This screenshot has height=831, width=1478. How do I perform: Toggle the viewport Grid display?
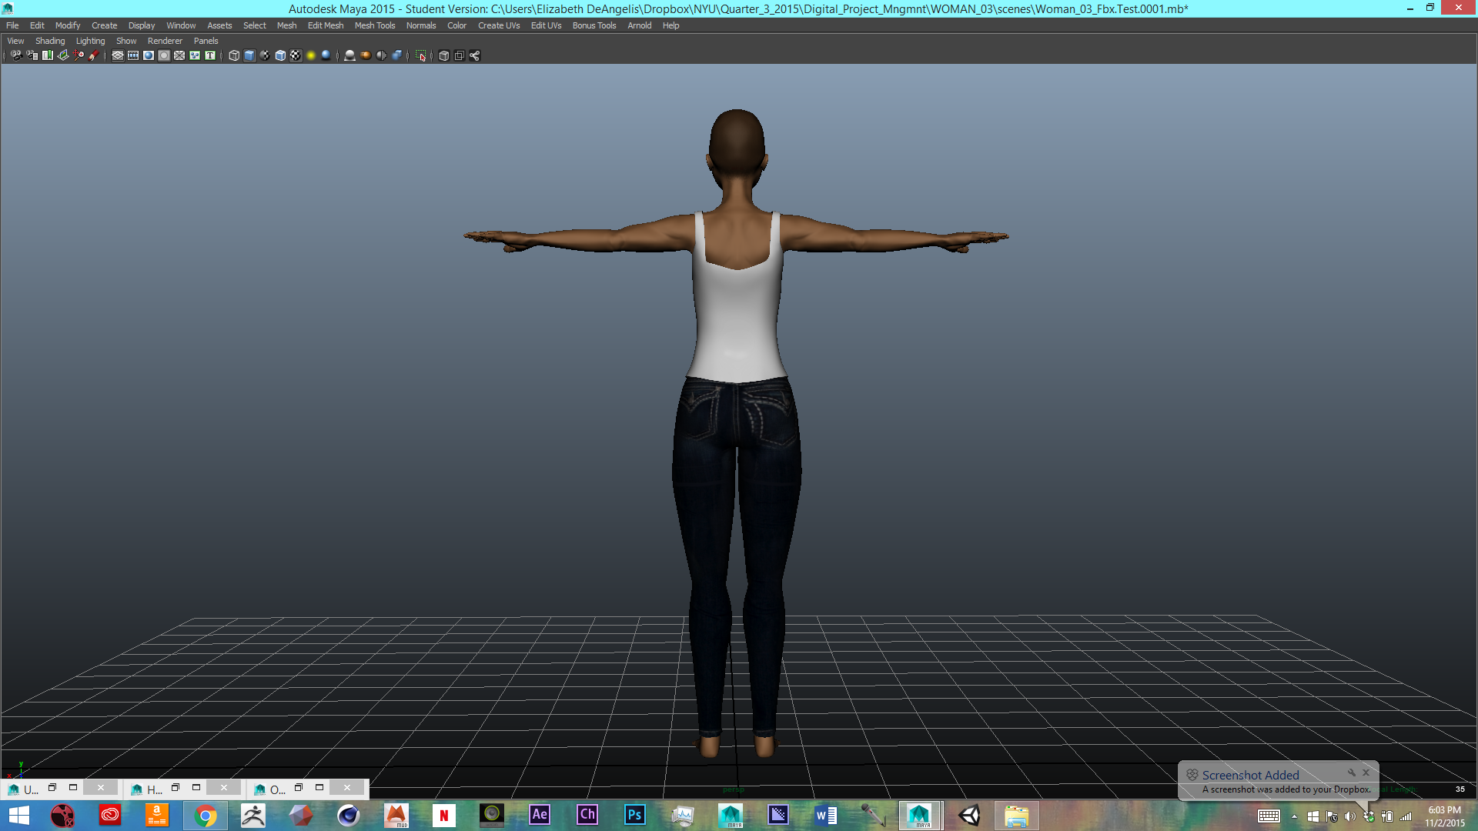pyautogui.click(x=118, y=55)
